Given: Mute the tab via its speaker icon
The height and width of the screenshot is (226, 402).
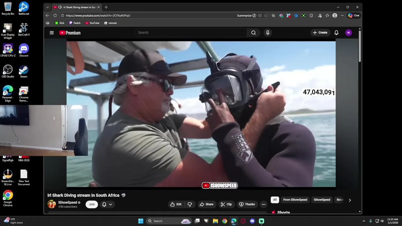Looking at the screenshot, I should coord(60,7).
